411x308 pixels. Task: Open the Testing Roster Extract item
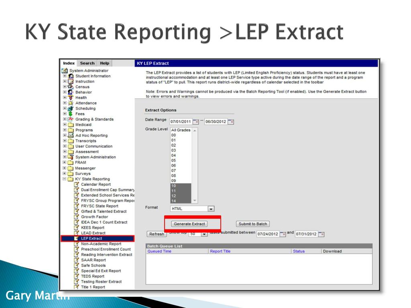click(102, 282)
